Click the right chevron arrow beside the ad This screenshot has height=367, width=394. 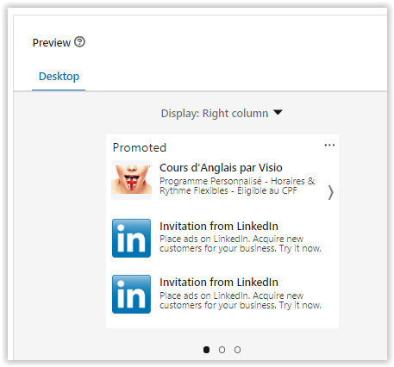click(330, 192)
